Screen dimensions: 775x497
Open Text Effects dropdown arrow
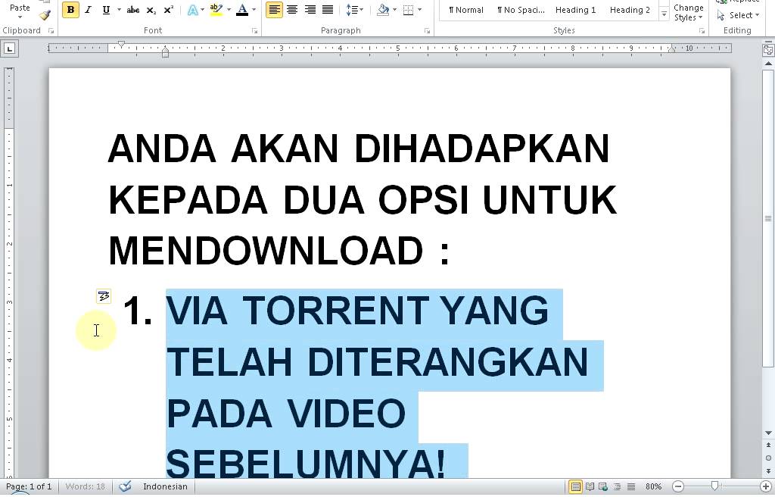(203, 9)
